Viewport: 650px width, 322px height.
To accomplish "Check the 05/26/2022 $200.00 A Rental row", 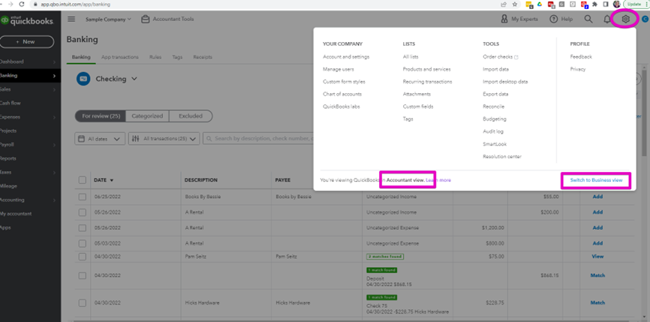I will 82,212.
